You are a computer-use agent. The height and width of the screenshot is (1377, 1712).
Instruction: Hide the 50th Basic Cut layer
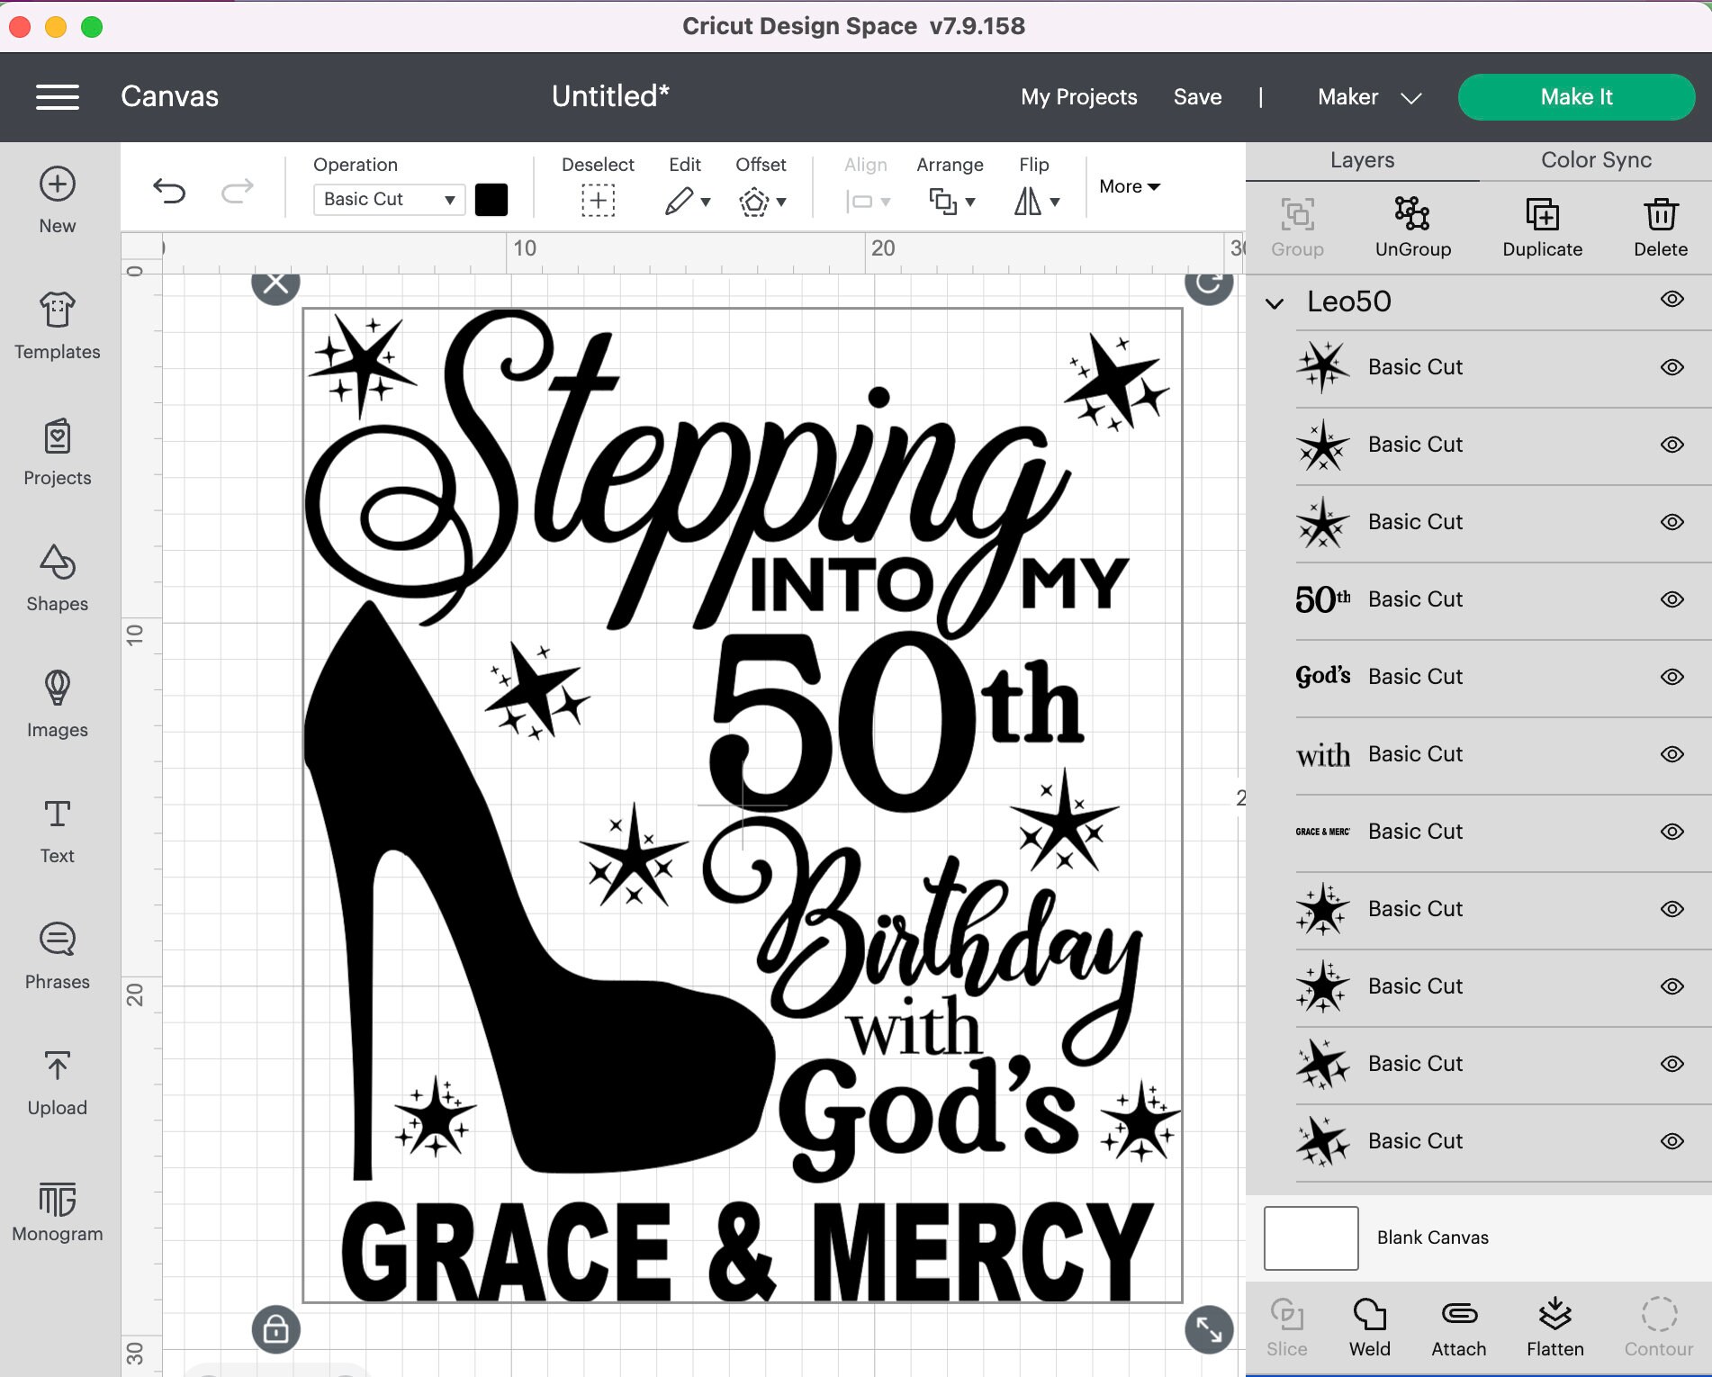click(x=1671, y=598)
